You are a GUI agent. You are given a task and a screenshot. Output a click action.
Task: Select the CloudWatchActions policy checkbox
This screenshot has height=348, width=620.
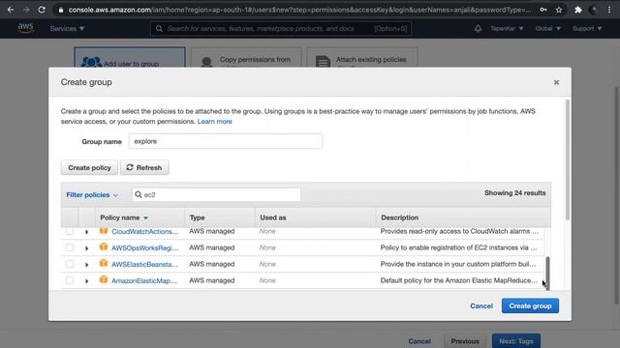(70, 231)
